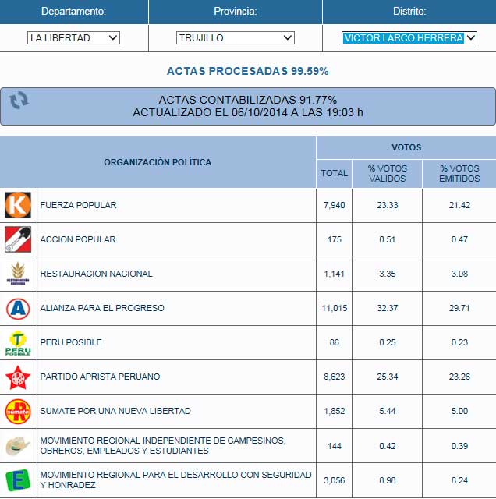Viewport: 496px width, 499px height.
Task: Click the Sumate party logo
Action: 17,411
